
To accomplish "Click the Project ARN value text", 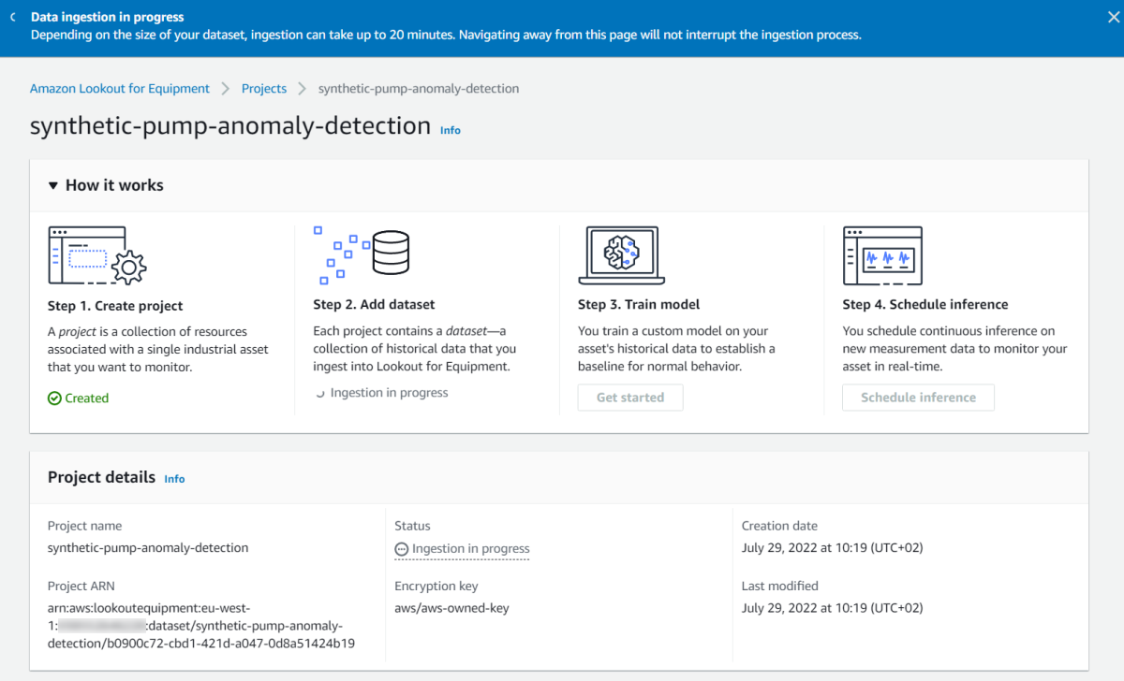I will pos(201,626).
